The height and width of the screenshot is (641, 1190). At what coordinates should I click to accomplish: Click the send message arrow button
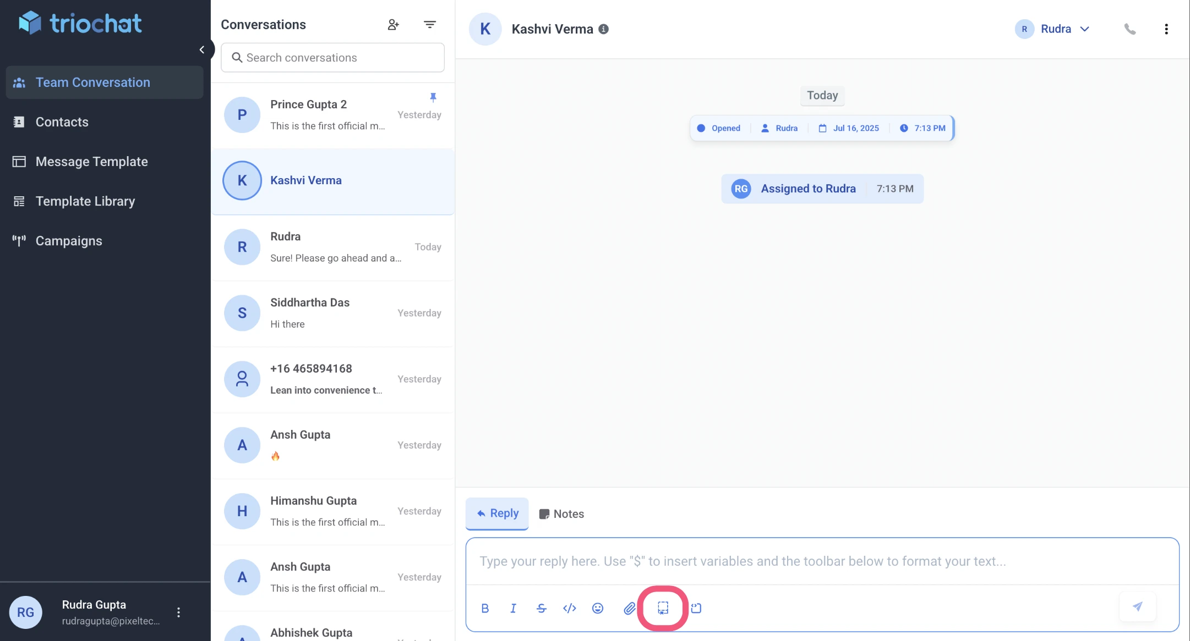[1137, 606]
